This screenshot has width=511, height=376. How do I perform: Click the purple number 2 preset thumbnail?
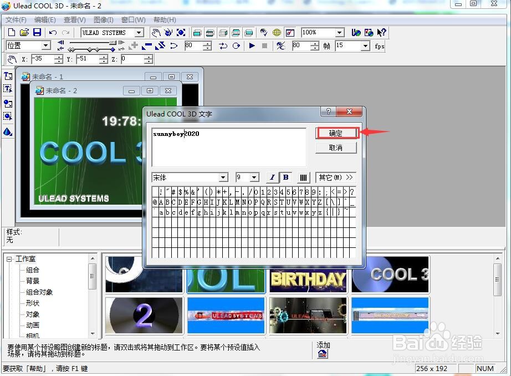click(x=144, y=315)
